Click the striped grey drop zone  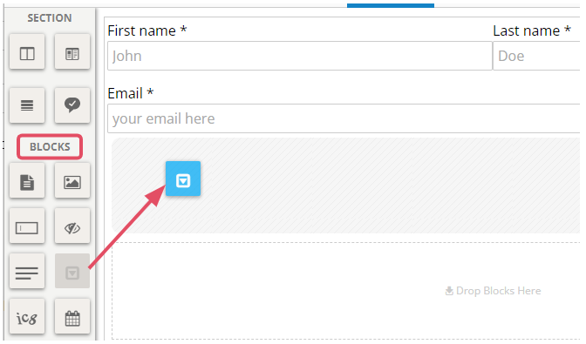point(345,185)
